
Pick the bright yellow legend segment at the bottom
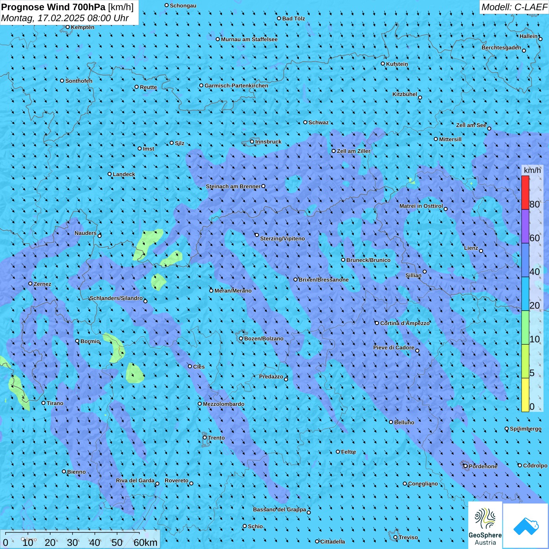coord(525,395)
